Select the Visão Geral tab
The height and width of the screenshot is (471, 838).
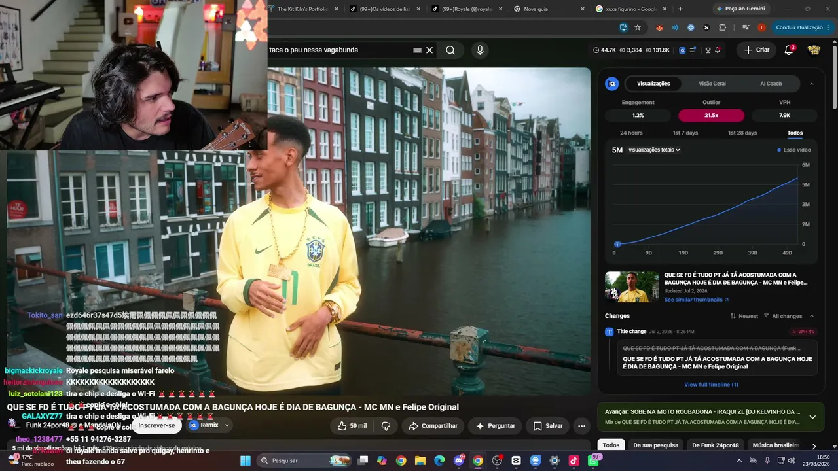click(712, 84)
